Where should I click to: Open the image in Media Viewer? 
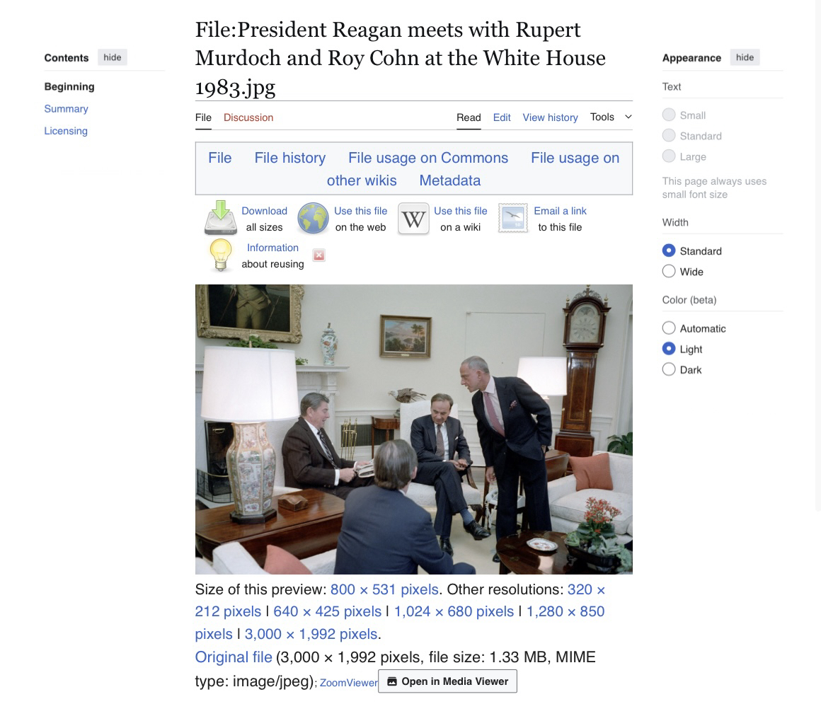[447, 681]
